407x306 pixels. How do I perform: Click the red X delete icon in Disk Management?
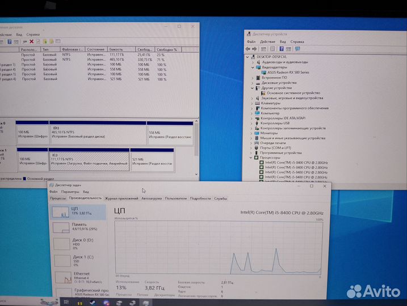click(x=31, y=41)
